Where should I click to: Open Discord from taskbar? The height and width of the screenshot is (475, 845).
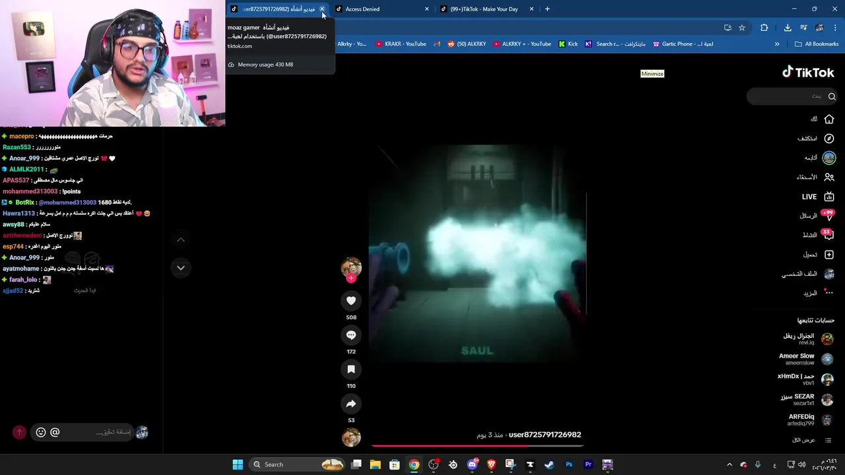click(x=472, y=464)
